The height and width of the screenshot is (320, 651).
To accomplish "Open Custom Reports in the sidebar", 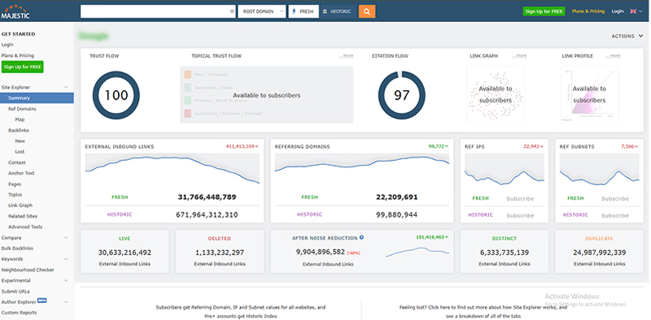I will pyautogui.click(x=19, y=313).
